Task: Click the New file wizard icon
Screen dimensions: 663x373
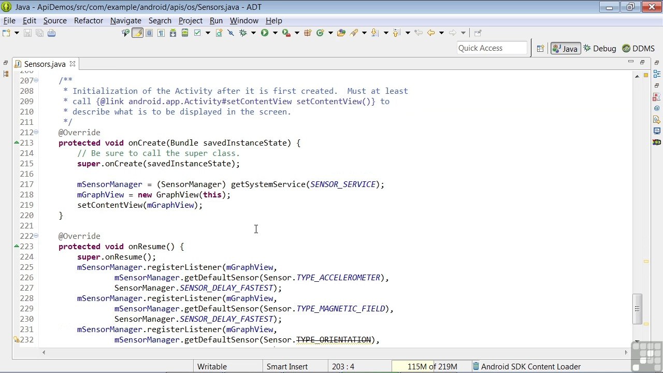Action: point(6,33)
